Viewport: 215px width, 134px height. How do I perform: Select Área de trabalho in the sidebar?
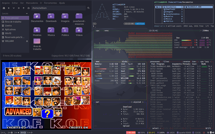pyautogui.click(x=15, y=22)
